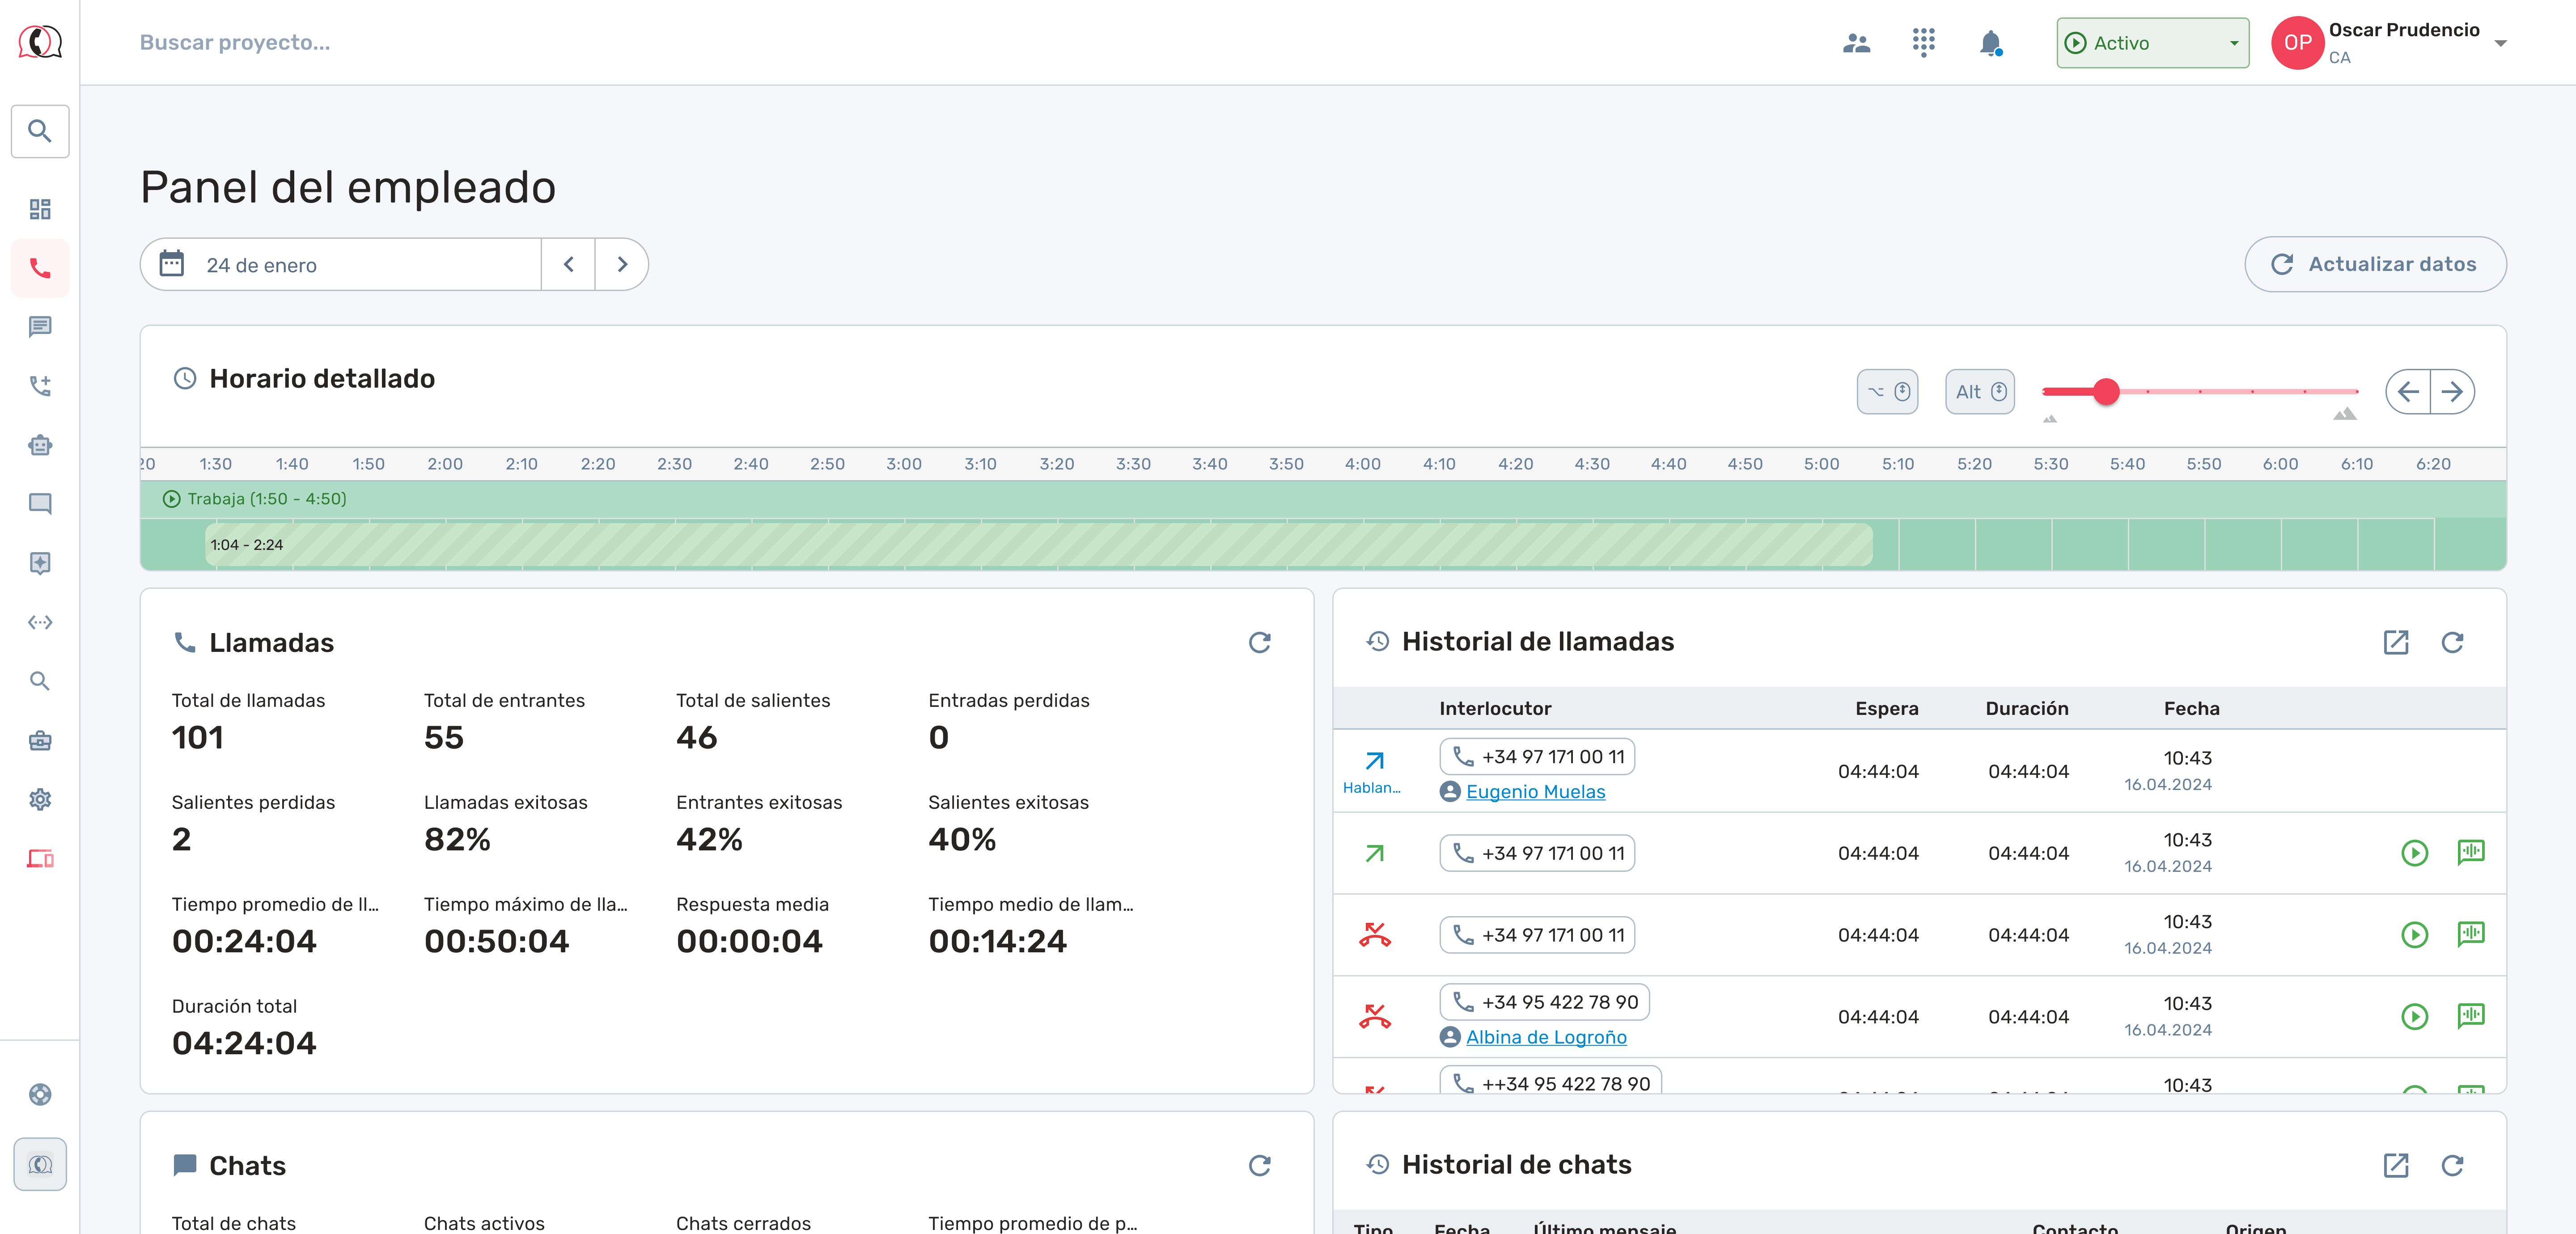
Task: Open the calls section in sidebar
Action: pos(40,268)
